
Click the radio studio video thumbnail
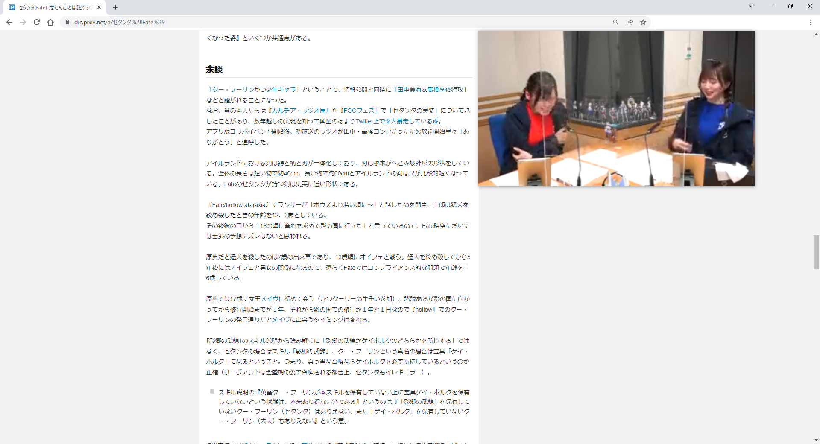click(x=616, y=108)
